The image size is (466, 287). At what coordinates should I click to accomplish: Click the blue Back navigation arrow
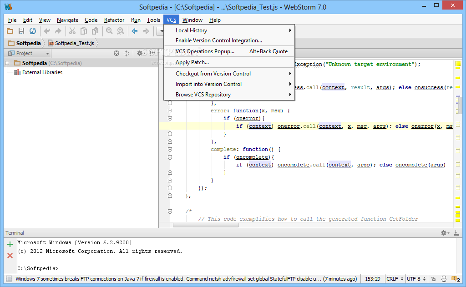tap(135, 31)
